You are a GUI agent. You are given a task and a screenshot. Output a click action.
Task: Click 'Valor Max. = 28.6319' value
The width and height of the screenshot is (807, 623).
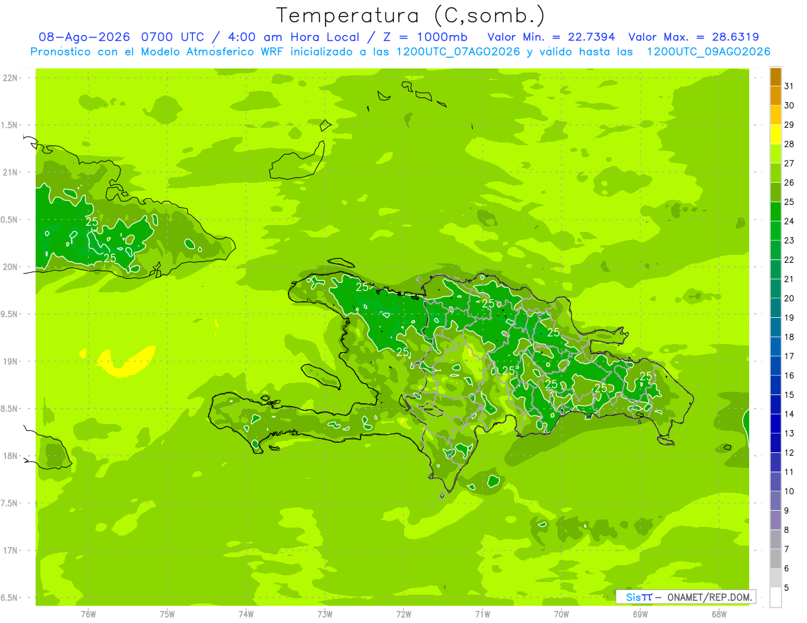tap(693, 37)
